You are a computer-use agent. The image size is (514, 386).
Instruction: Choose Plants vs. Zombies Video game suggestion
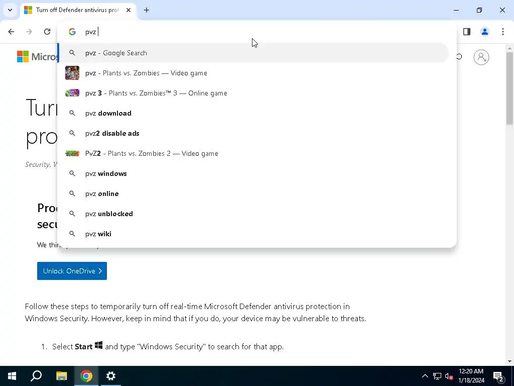(x=253, y=73)
